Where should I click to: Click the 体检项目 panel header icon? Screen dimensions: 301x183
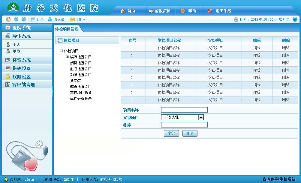tap(60, 40)
